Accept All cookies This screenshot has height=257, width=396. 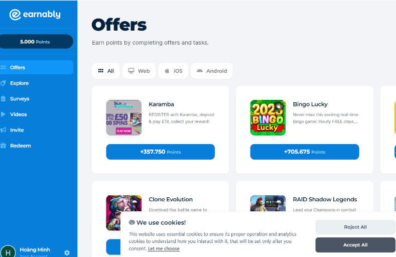[x=355, y=245]
